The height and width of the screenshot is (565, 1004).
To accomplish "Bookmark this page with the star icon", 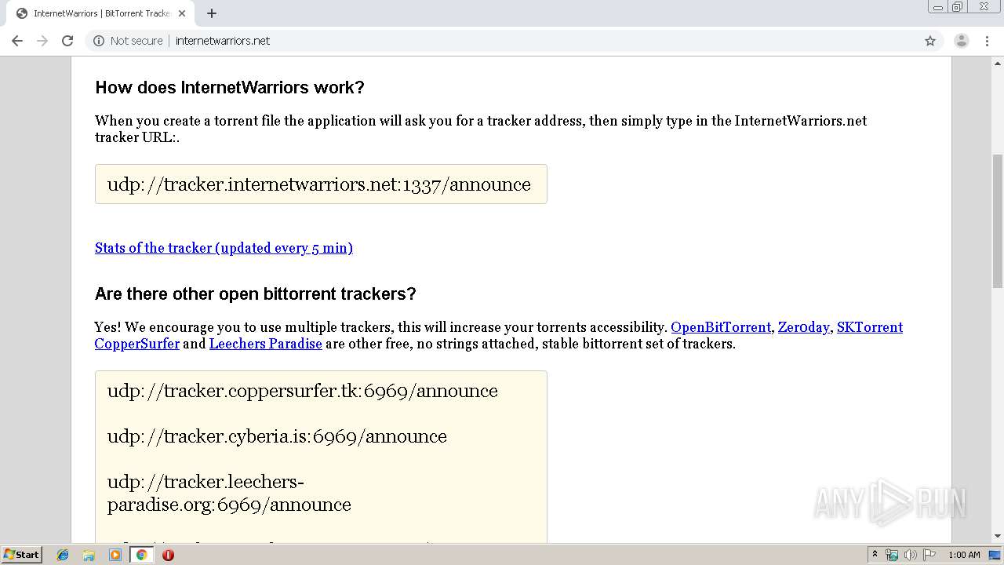I will [x=930, y=41].
